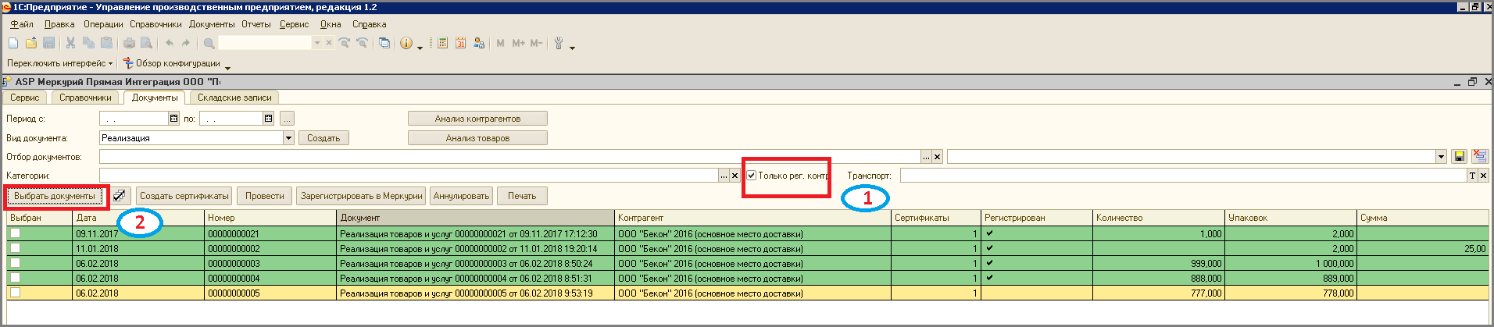The height and width of the screenshot is (327, 1494).
Task: Click the Анализ контрагентов button
Action: pos(477,119)
